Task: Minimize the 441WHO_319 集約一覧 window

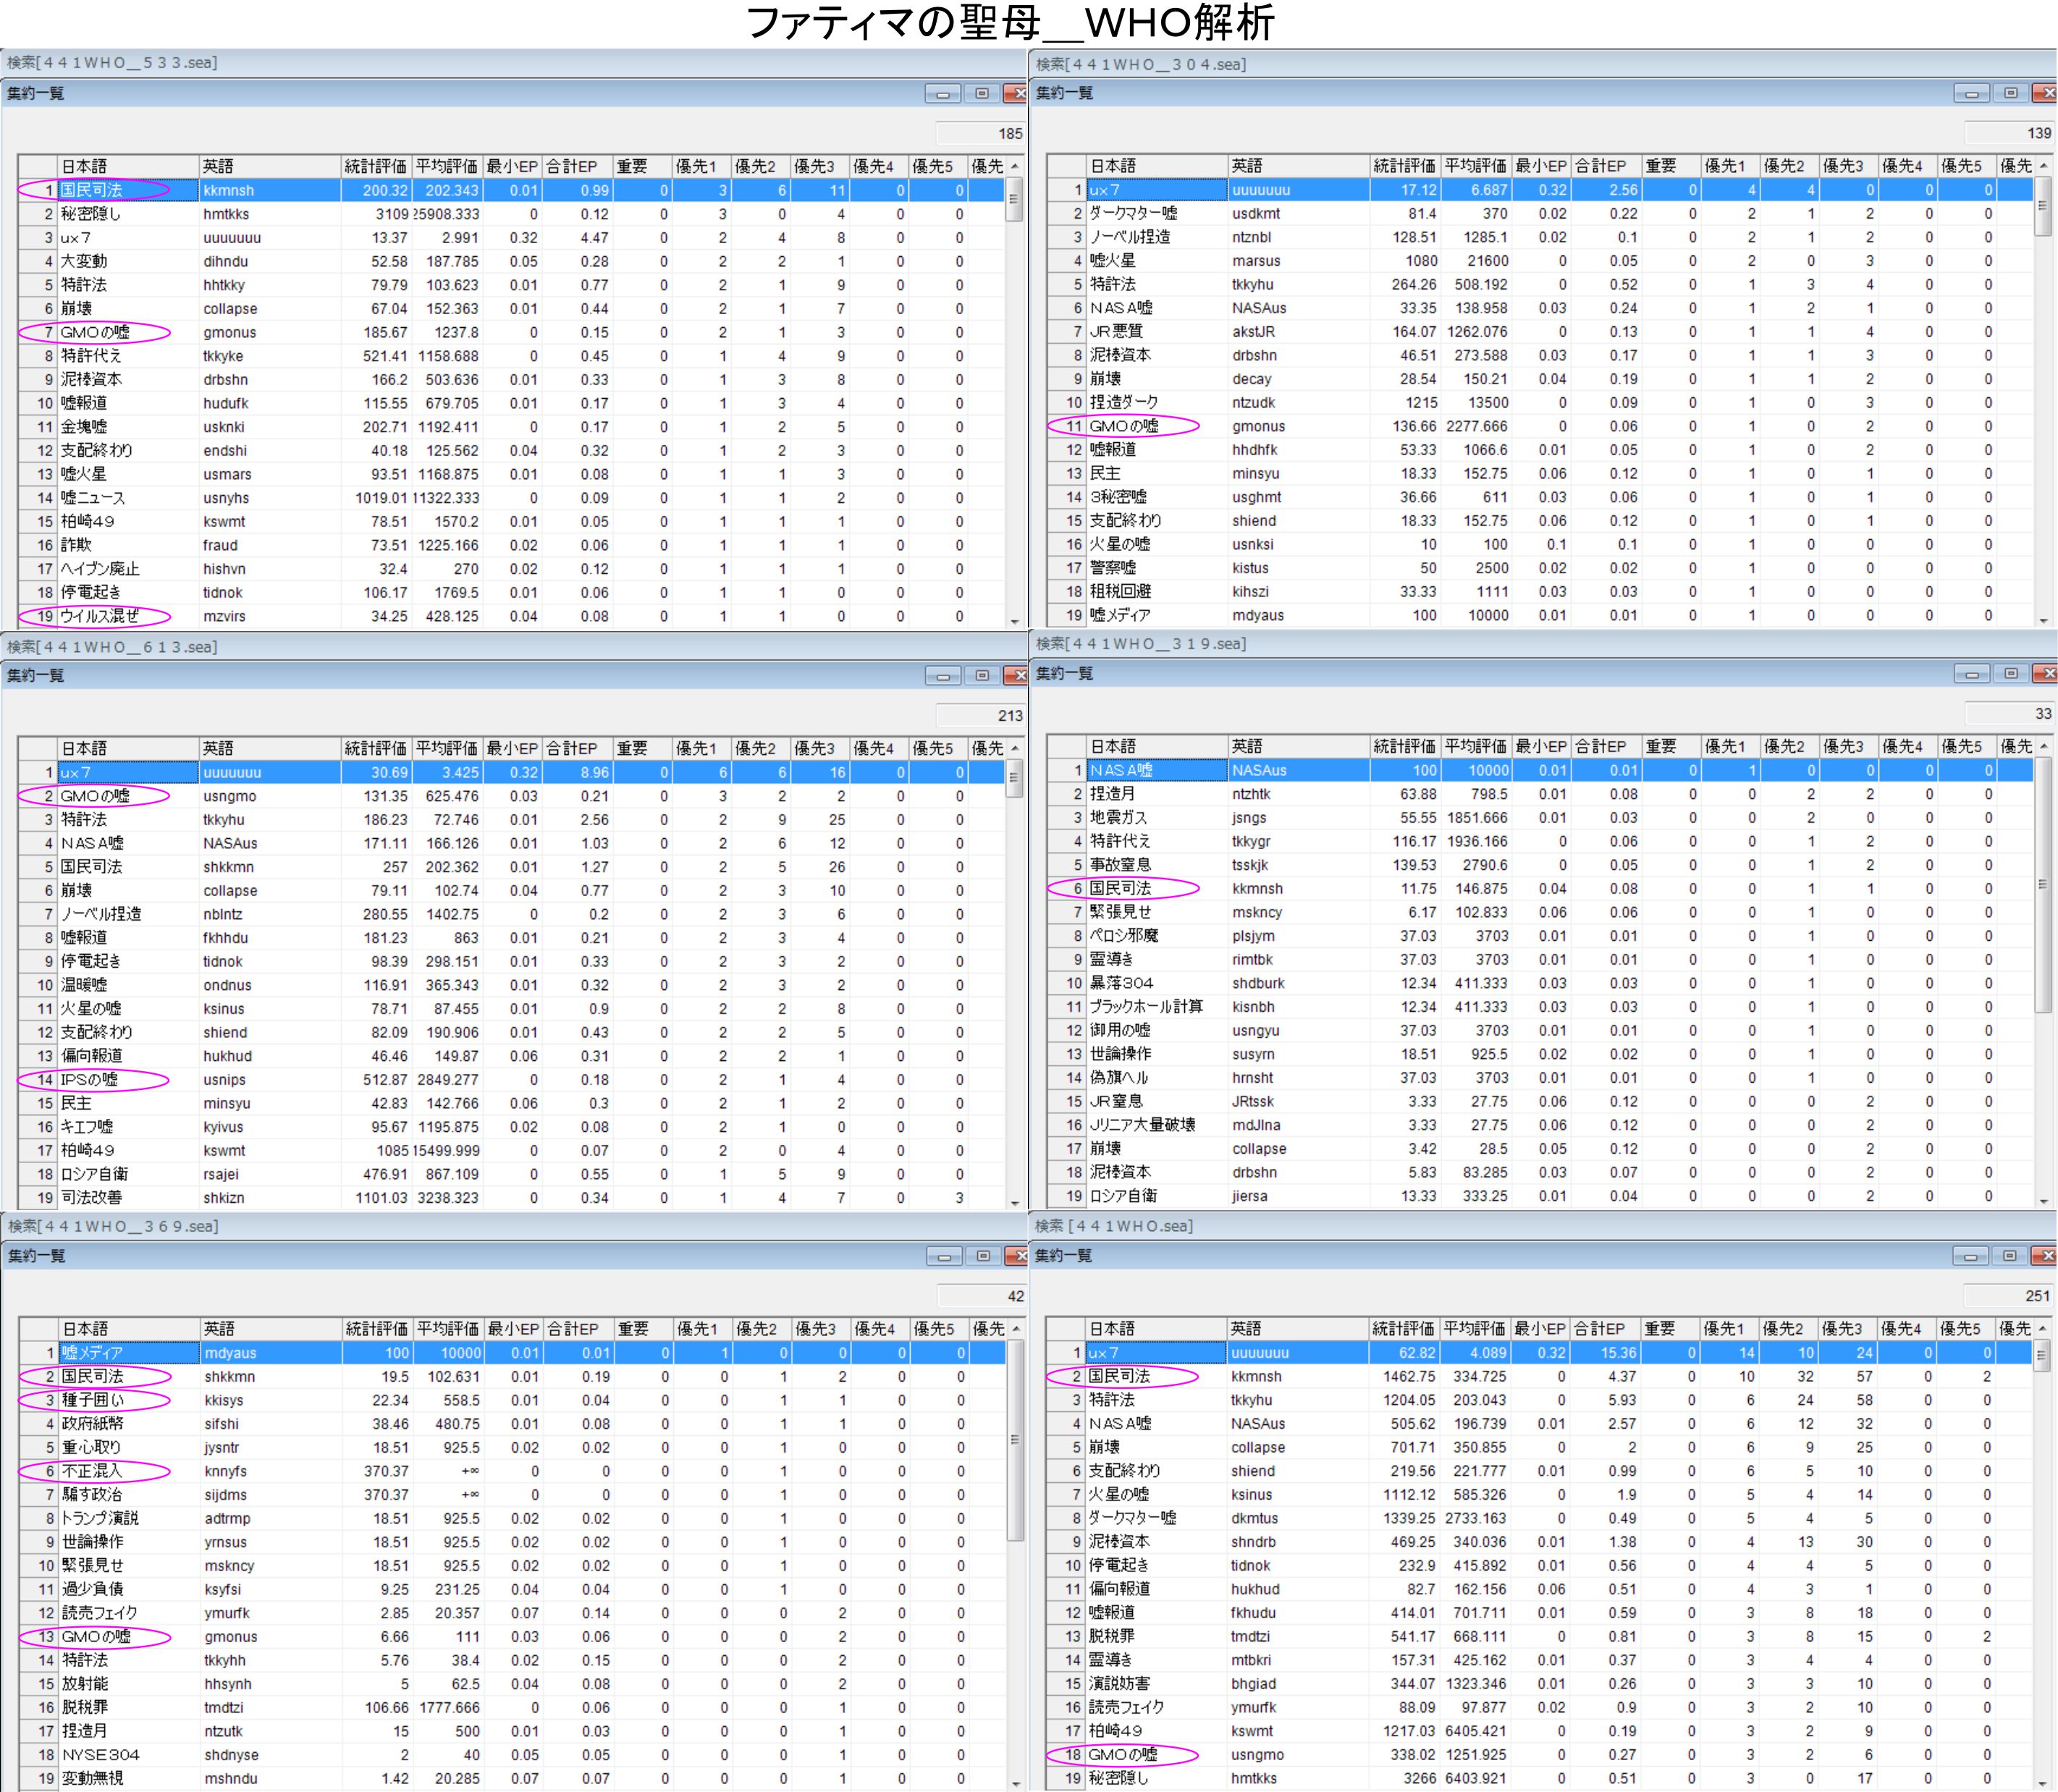Action: [x=1971, y=674]
